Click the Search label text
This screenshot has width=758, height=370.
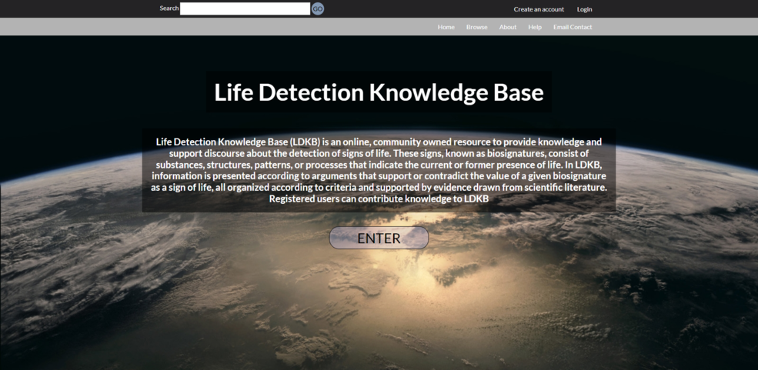[x=169, y=8]
